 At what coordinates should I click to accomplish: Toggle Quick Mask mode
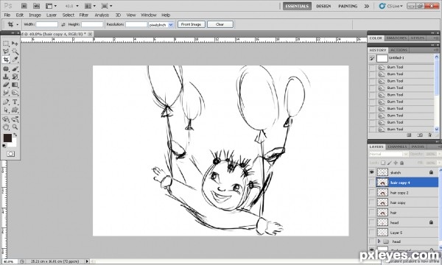pos(11,154)
